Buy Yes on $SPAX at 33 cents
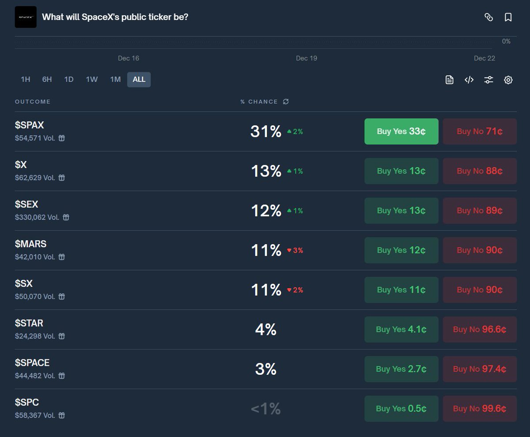The image size is (530, 437). point(401,131)
